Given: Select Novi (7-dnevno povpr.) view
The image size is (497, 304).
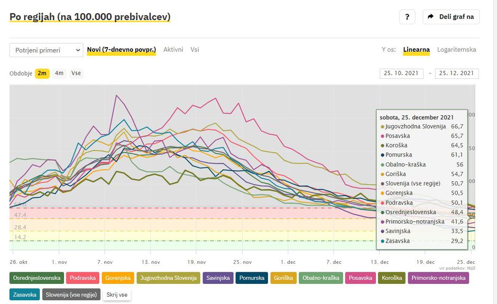Looking at the screenshot, I should 121,50.
